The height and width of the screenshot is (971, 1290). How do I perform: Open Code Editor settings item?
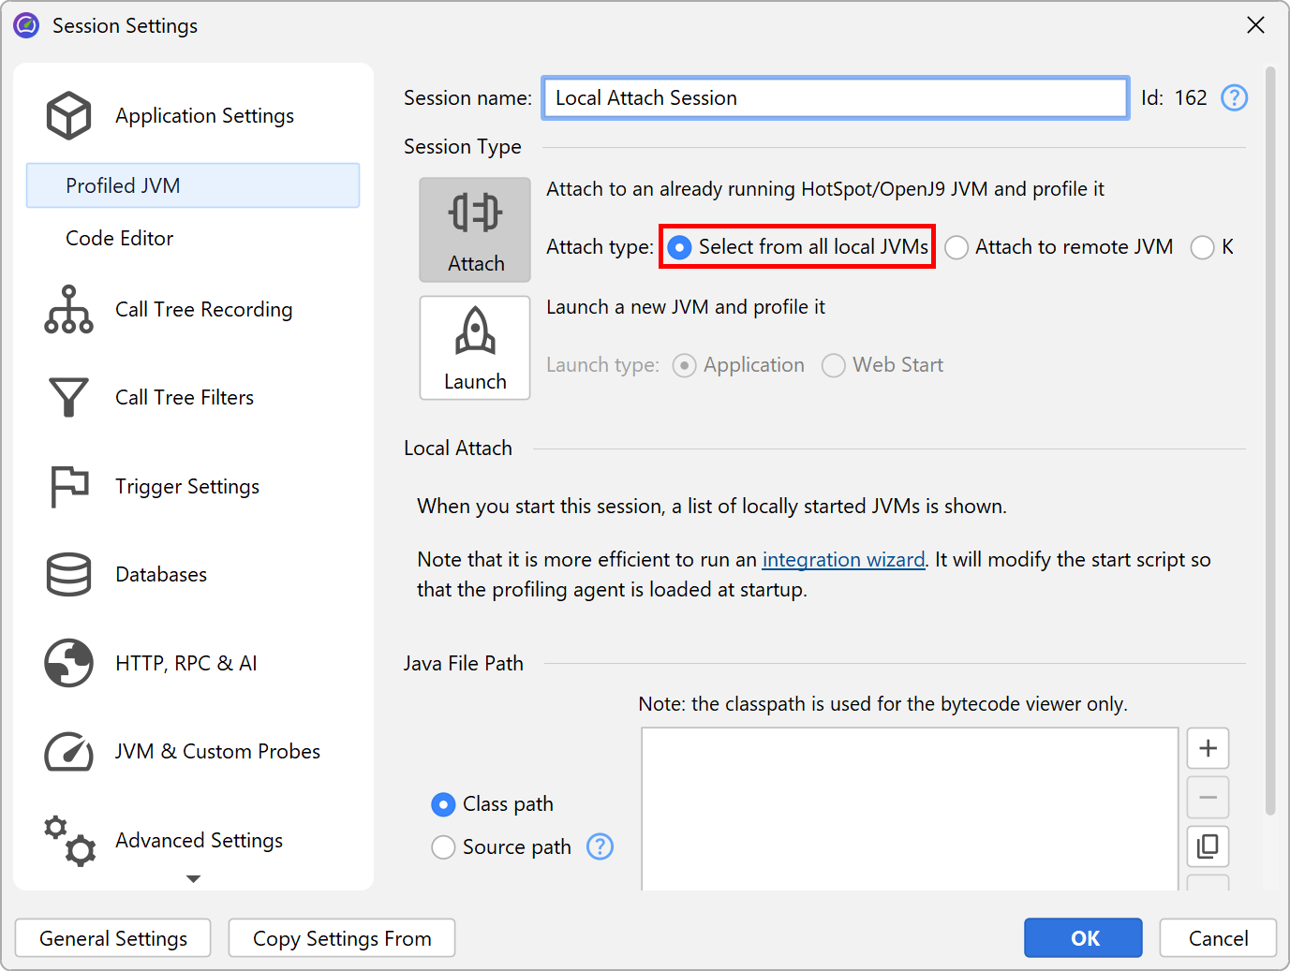click(120, 239)
